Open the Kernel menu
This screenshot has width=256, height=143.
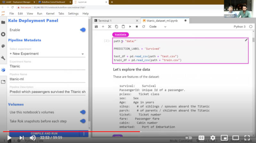point(50,13)
